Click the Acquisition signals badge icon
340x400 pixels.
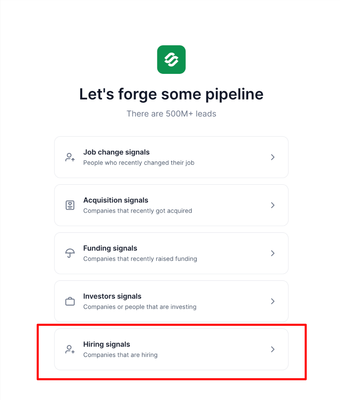coord(70,205)
